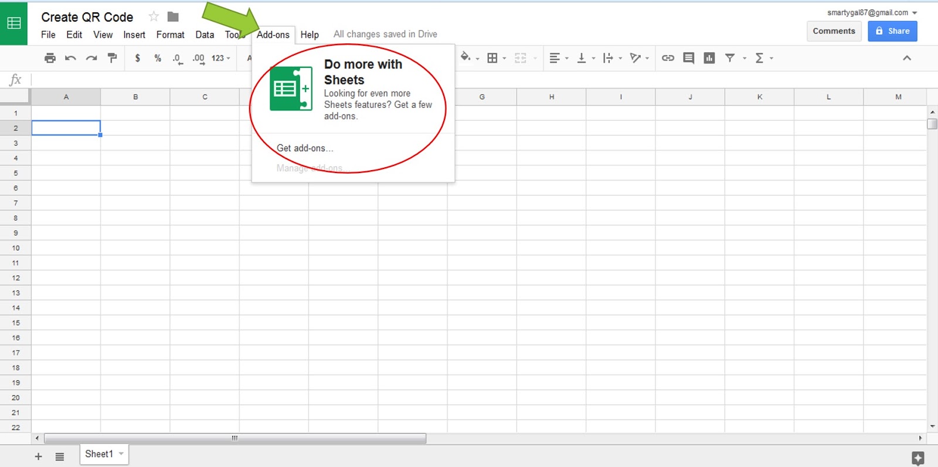The image size is (938, 467).
Task: Select column B header
Action: (135, 97)
